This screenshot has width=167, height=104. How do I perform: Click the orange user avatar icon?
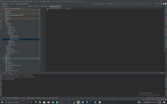coord(164,4)
